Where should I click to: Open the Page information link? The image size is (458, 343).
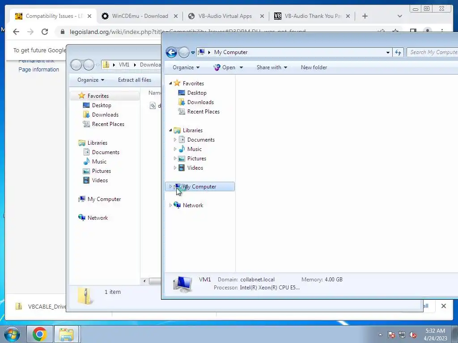38,70
